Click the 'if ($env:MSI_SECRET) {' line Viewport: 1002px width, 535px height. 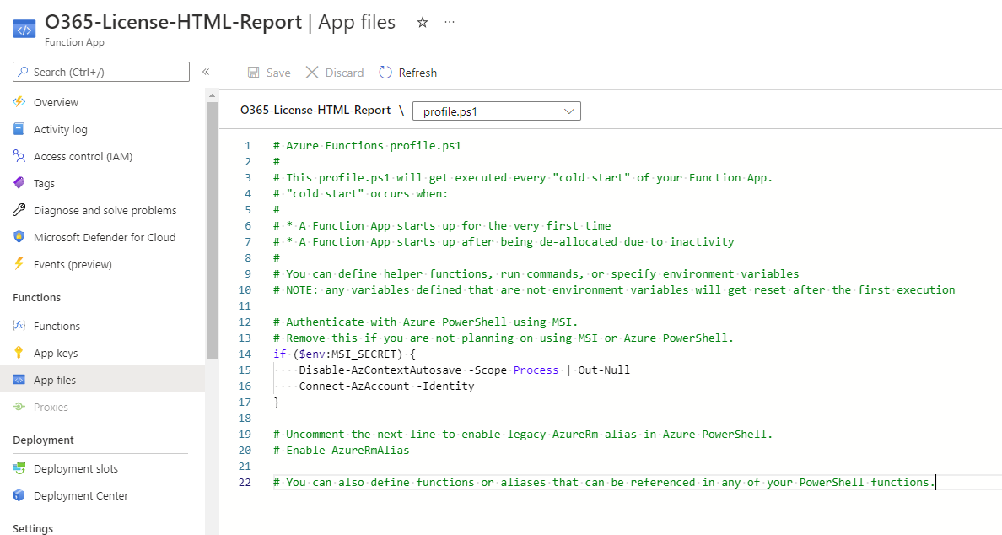point(344,354)
